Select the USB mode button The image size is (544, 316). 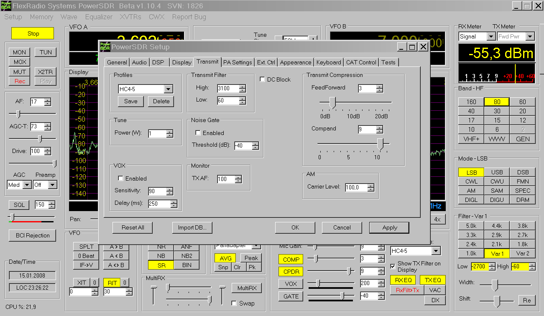pyautogui.click(x=497, y=172)
